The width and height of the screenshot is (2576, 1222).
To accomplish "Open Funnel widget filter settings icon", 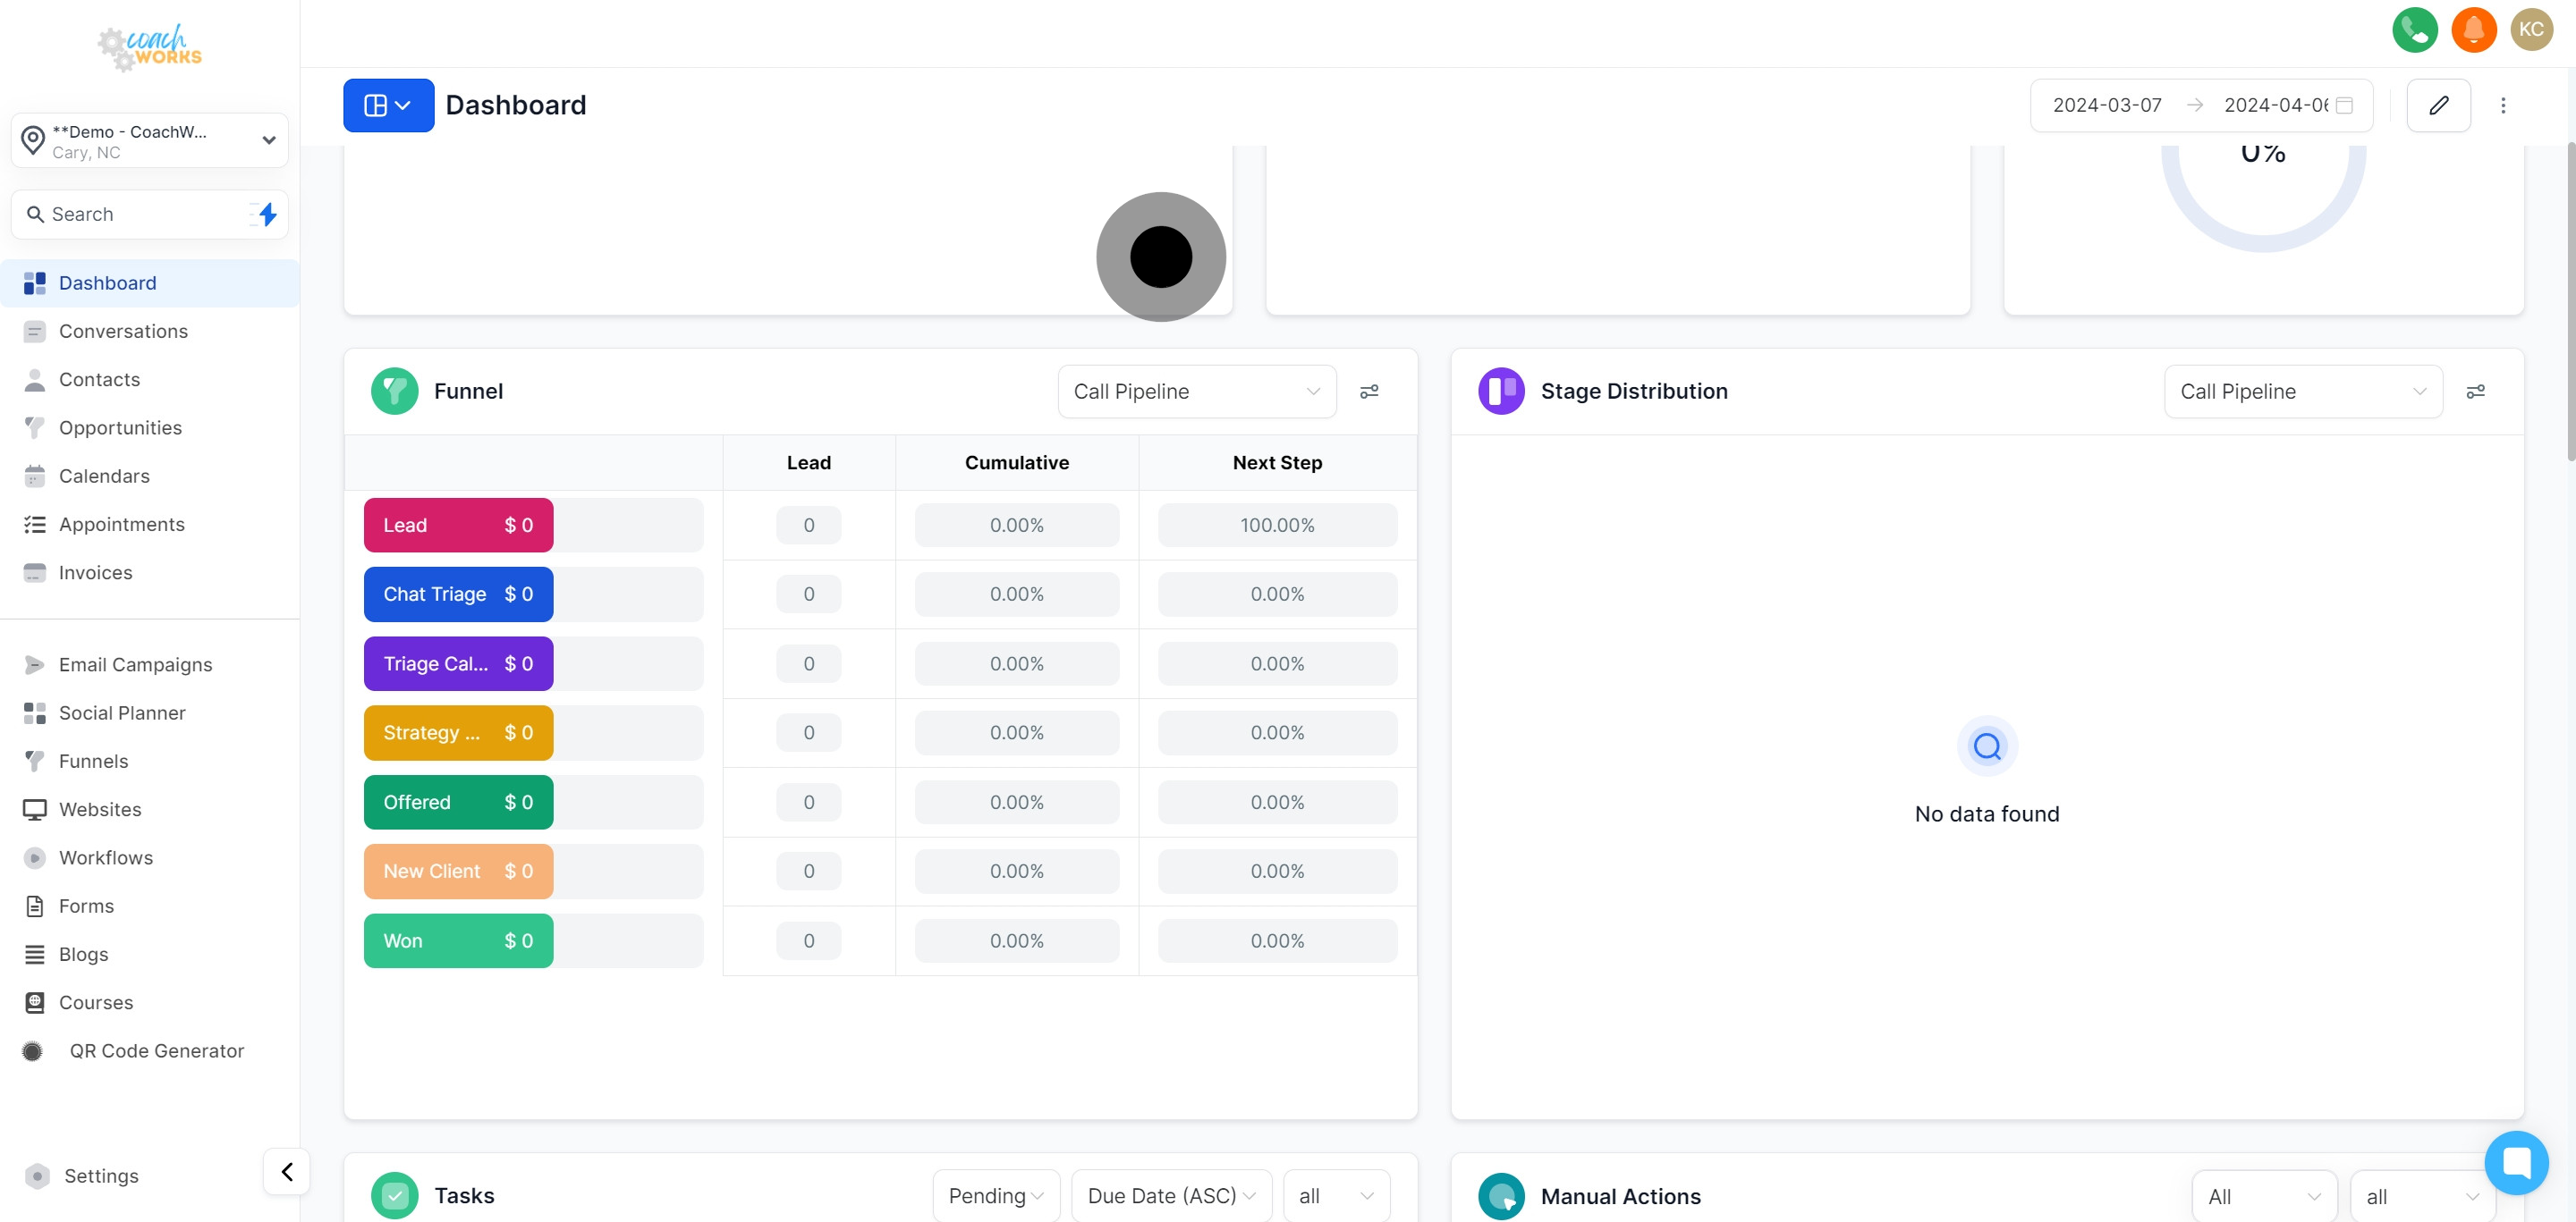I will [1369, 392].
